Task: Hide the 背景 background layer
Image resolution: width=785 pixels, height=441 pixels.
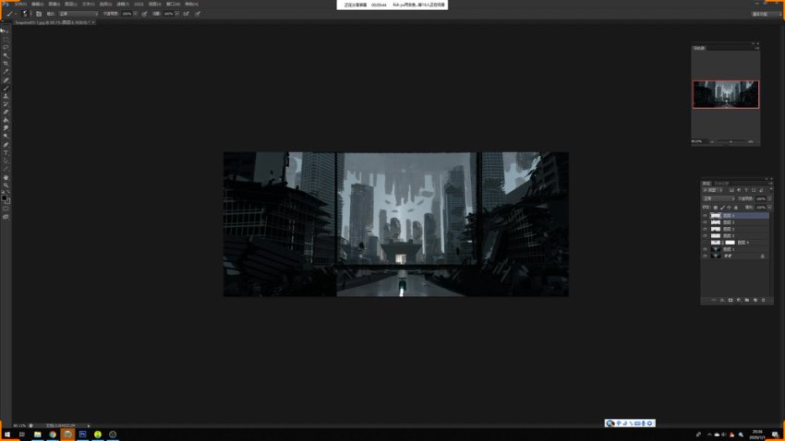Action: [x=705, y=256]
